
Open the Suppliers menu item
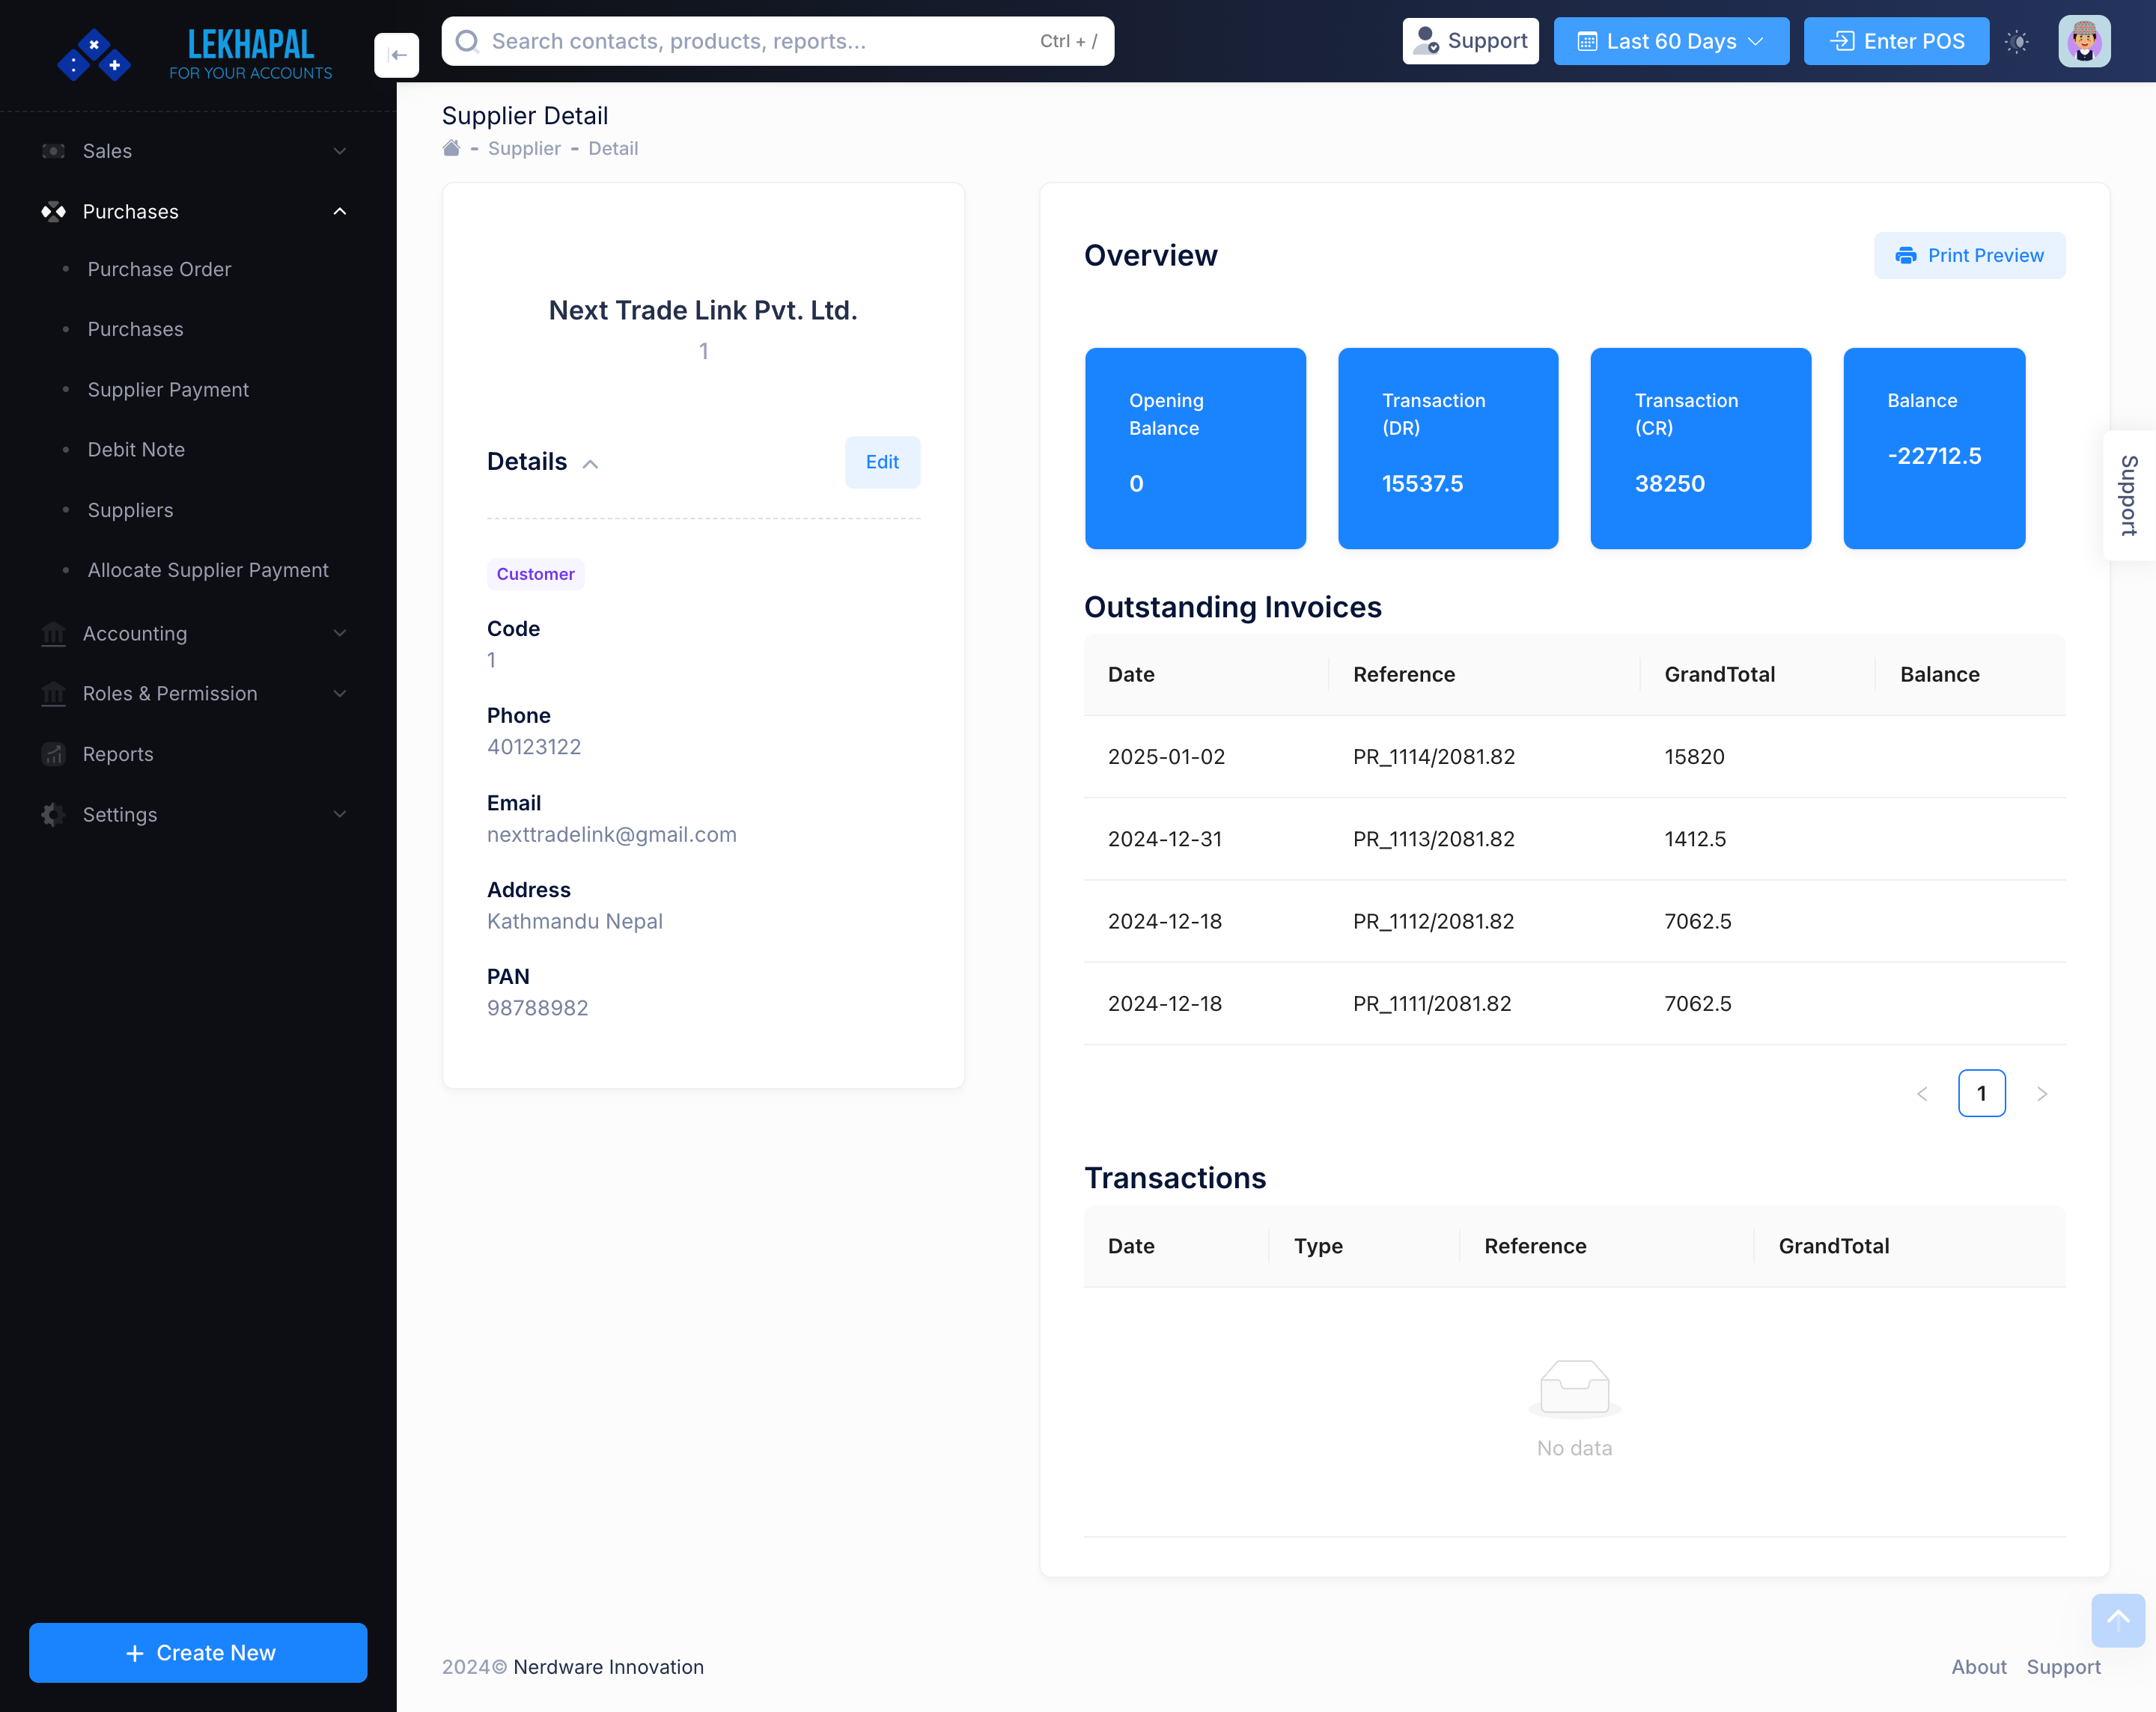tap(130, 510)
